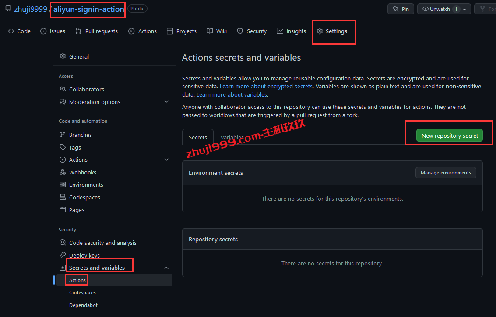Click the Code tab icon
Image resolution: width=496 pixels, height=317 pixels.
[11, 31]
